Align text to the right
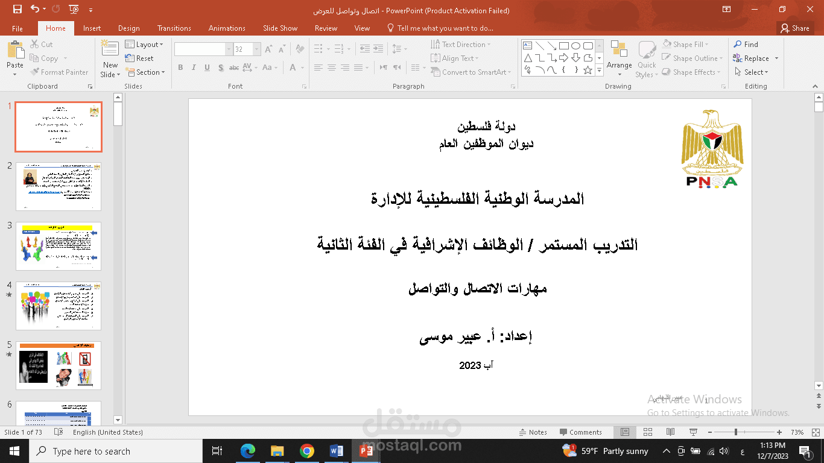824x463 pixels. (345, 68)
